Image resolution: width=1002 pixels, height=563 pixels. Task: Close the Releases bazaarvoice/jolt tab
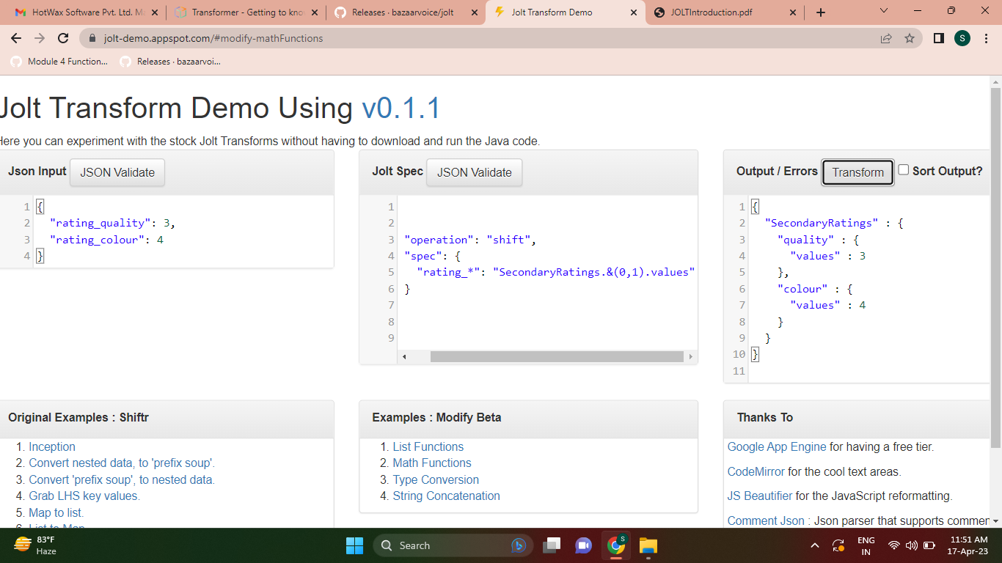coord(474,12)
